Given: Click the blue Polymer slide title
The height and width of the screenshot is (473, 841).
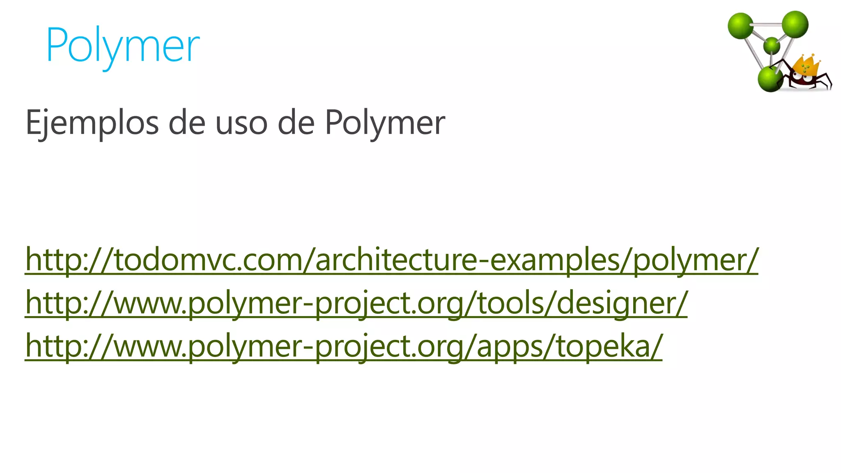Looking at the screenshot, I should click(123, 45).
